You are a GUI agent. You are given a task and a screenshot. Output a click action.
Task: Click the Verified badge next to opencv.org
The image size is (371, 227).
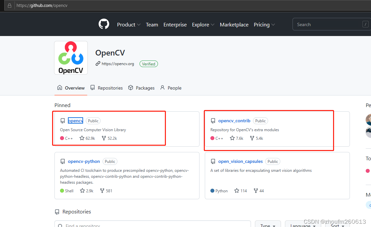(148, 64)
